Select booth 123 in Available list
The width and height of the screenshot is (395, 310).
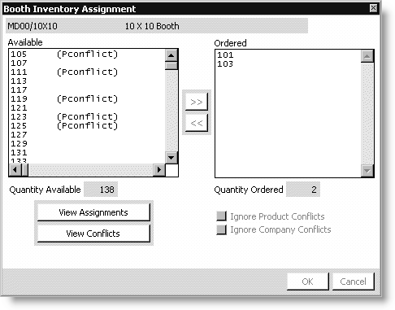tap(87, 116)
